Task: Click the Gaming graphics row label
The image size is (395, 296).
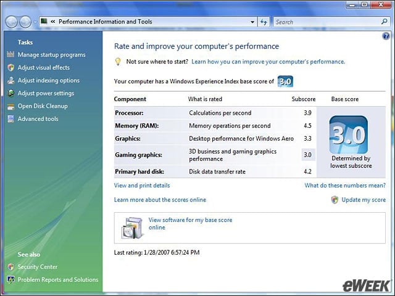Action: [x=138, y=155]
